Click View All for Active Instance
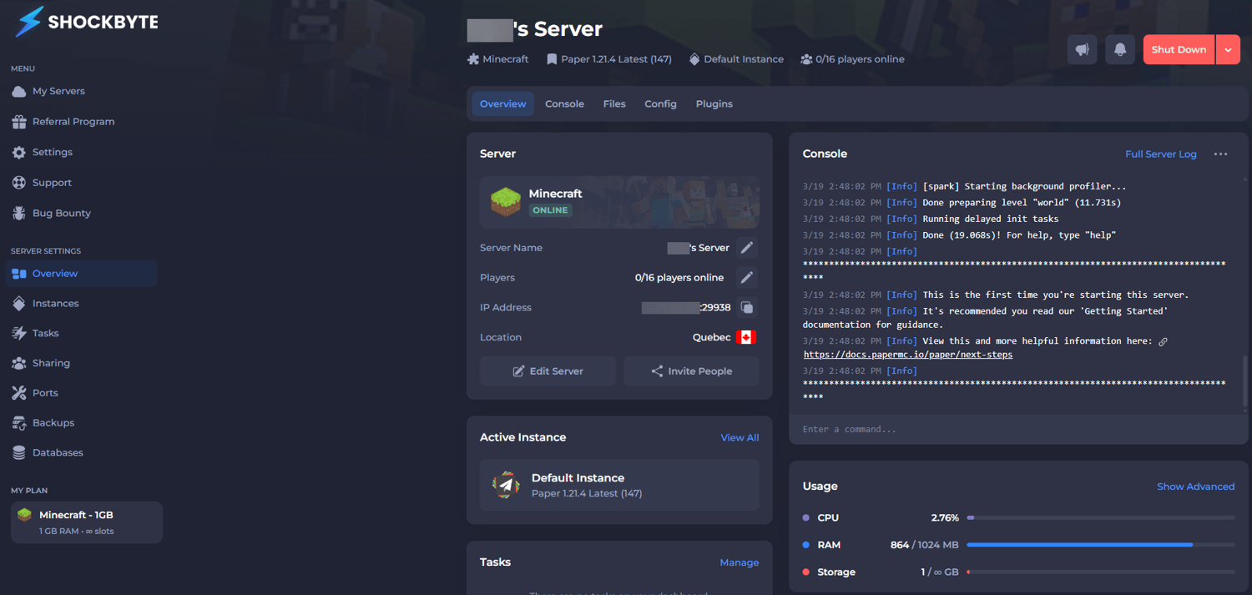Viewport: 1252px width, 595px height. [x=740, y=437]
